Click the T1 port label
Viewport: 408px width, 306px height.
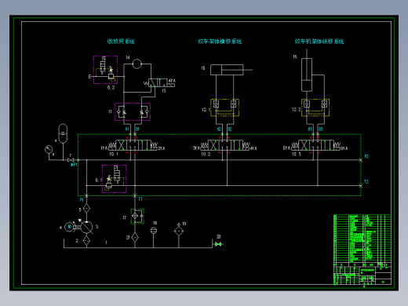click(140, 199)
